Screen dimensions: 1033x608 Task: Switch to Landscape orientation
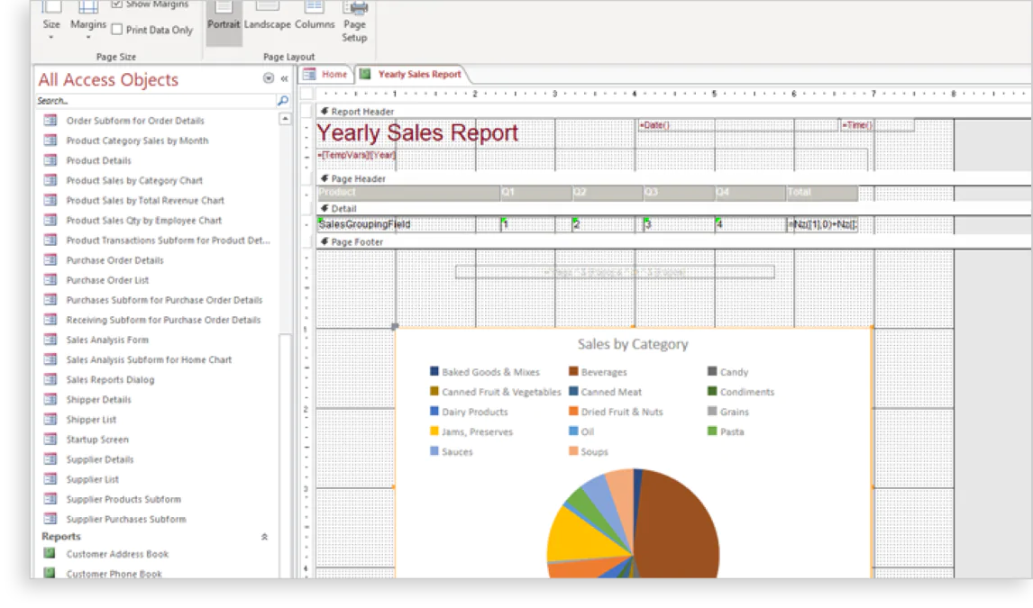coord(267,23)
